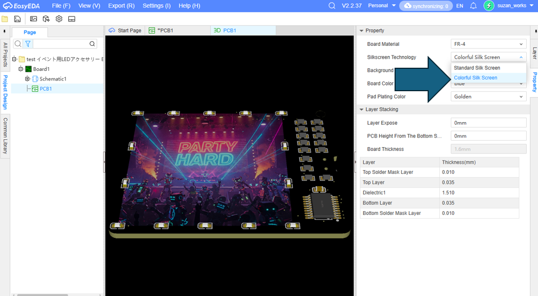The height and width of the screenshot is (296, 538).
Task: Open the Settings (I) menu
Action: [156, 6]
